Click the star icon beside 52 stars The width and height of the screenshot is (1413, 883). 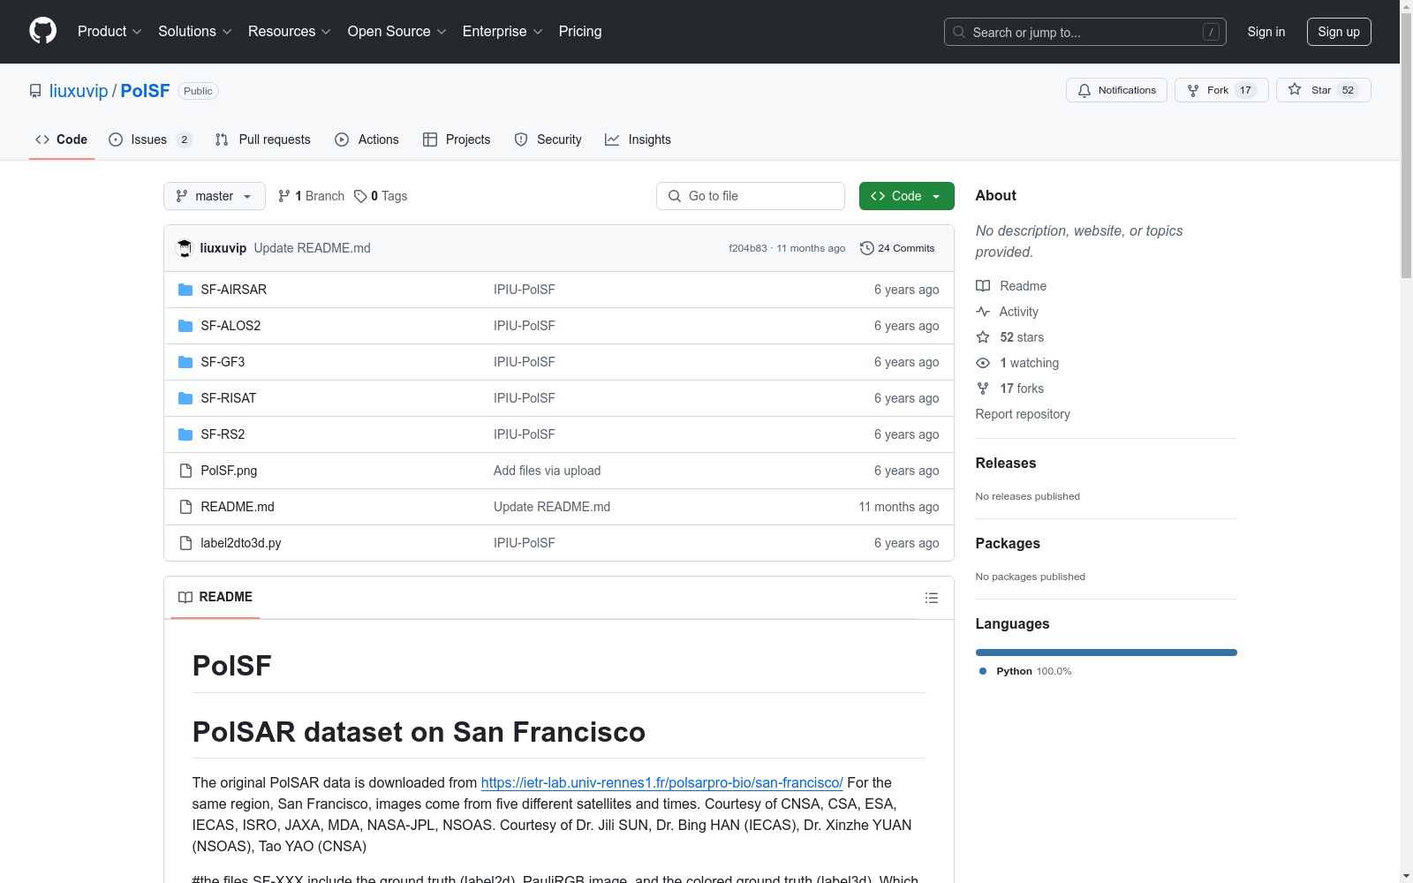[x=983, y=337]
